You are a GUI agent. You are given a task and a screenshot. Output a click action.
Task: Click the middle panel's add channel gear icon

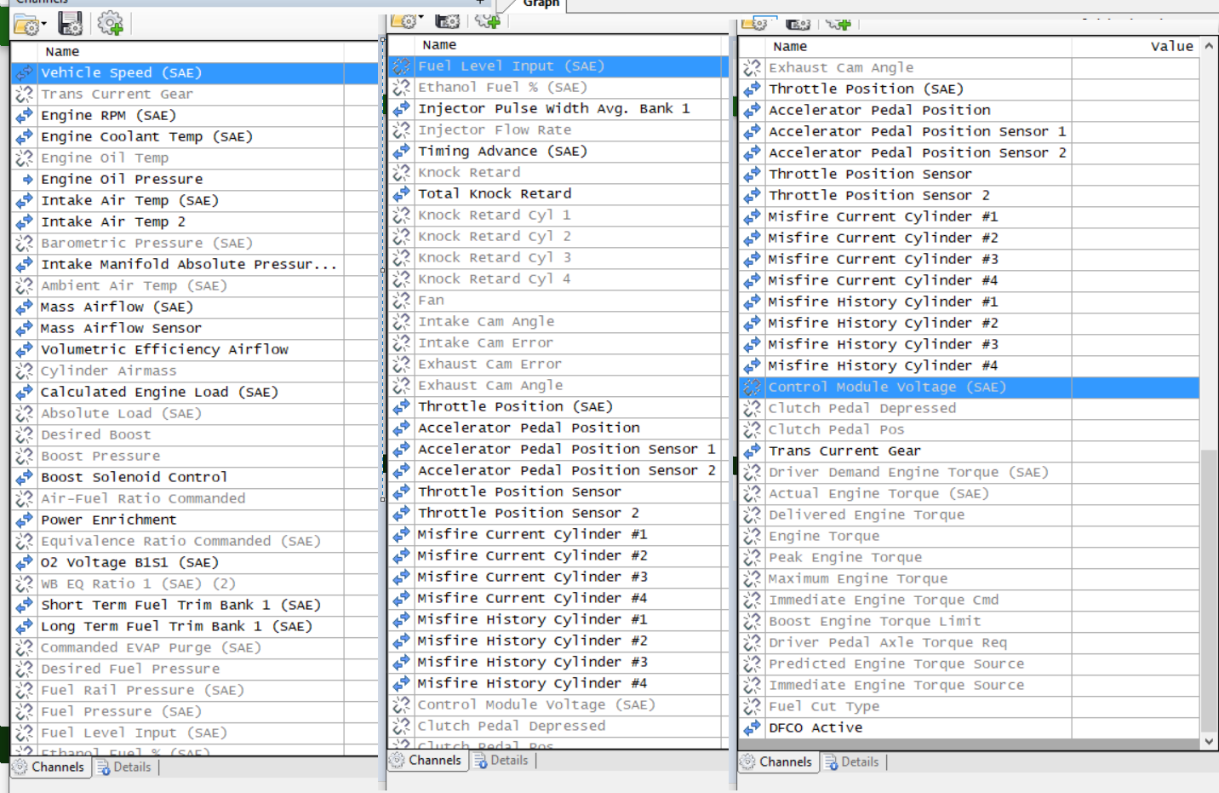[x=488, y=20]
